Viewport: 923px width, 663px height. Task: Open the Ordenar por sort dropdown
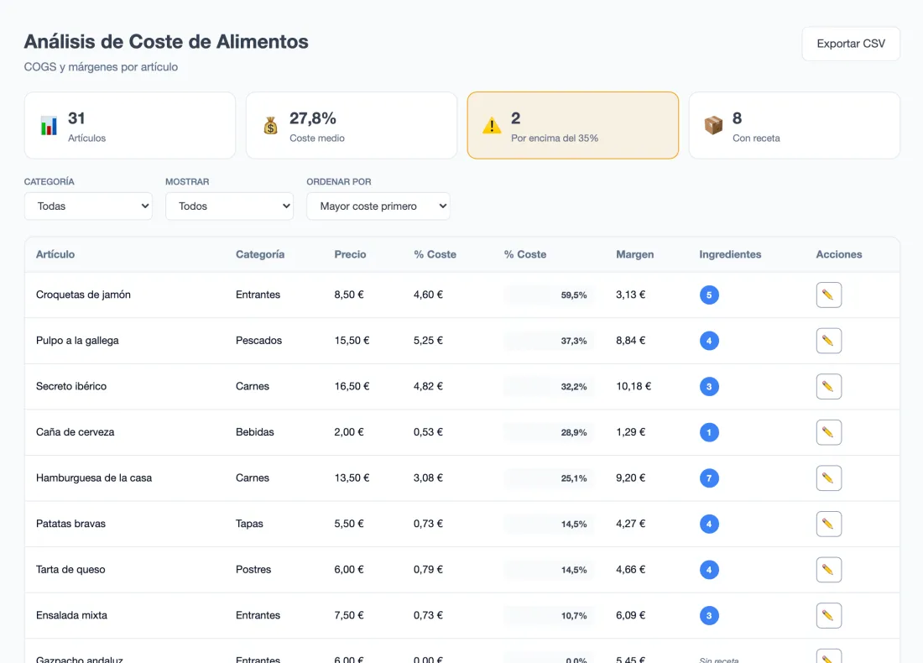(x=378, y=206)
